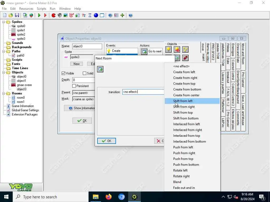Choose Rotate right transition
The image size is (270, 202).
pos(192,176)
